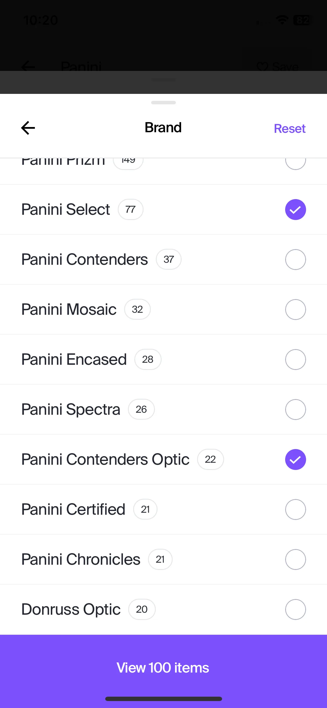Tap the Panini Prizm checkbox circle

(x=295, y=162)
